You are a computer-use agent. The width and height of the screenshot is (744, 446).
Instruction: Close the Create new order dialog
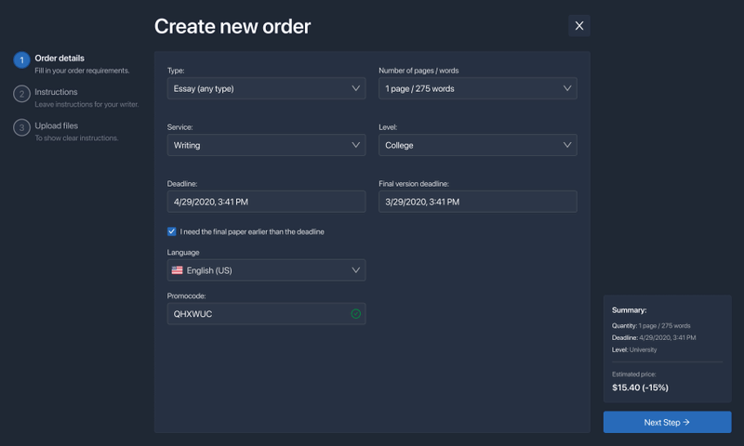pos(579,26)
